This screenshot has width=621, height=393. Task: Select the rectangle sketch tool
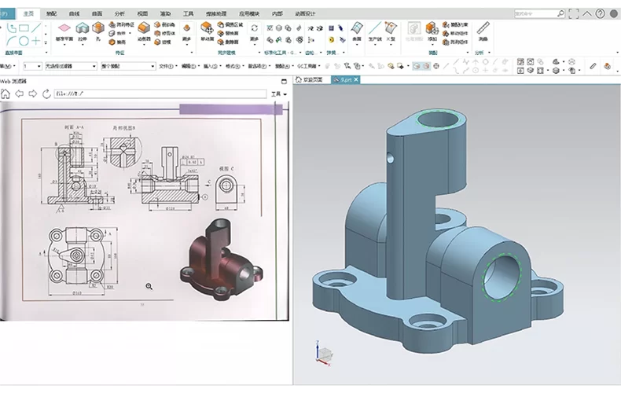click(24, 28)
